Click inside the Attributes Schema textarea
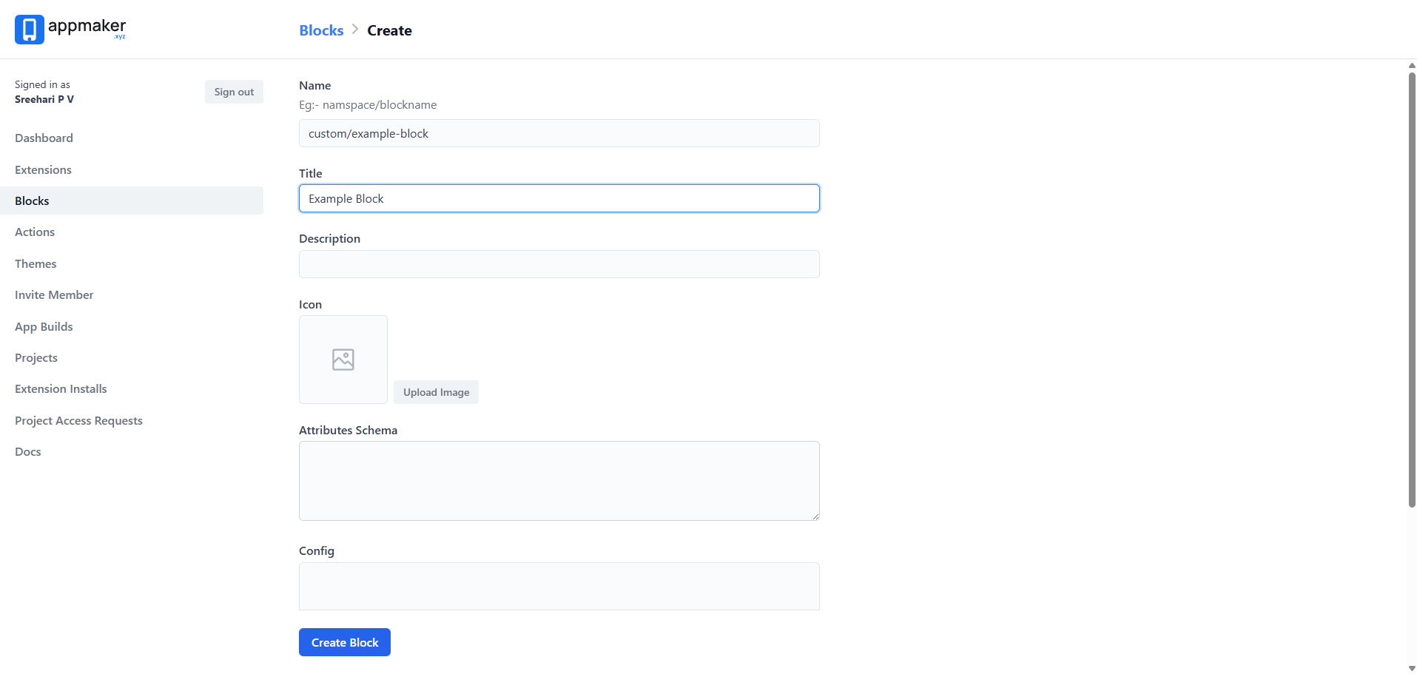 pos(558,480)
